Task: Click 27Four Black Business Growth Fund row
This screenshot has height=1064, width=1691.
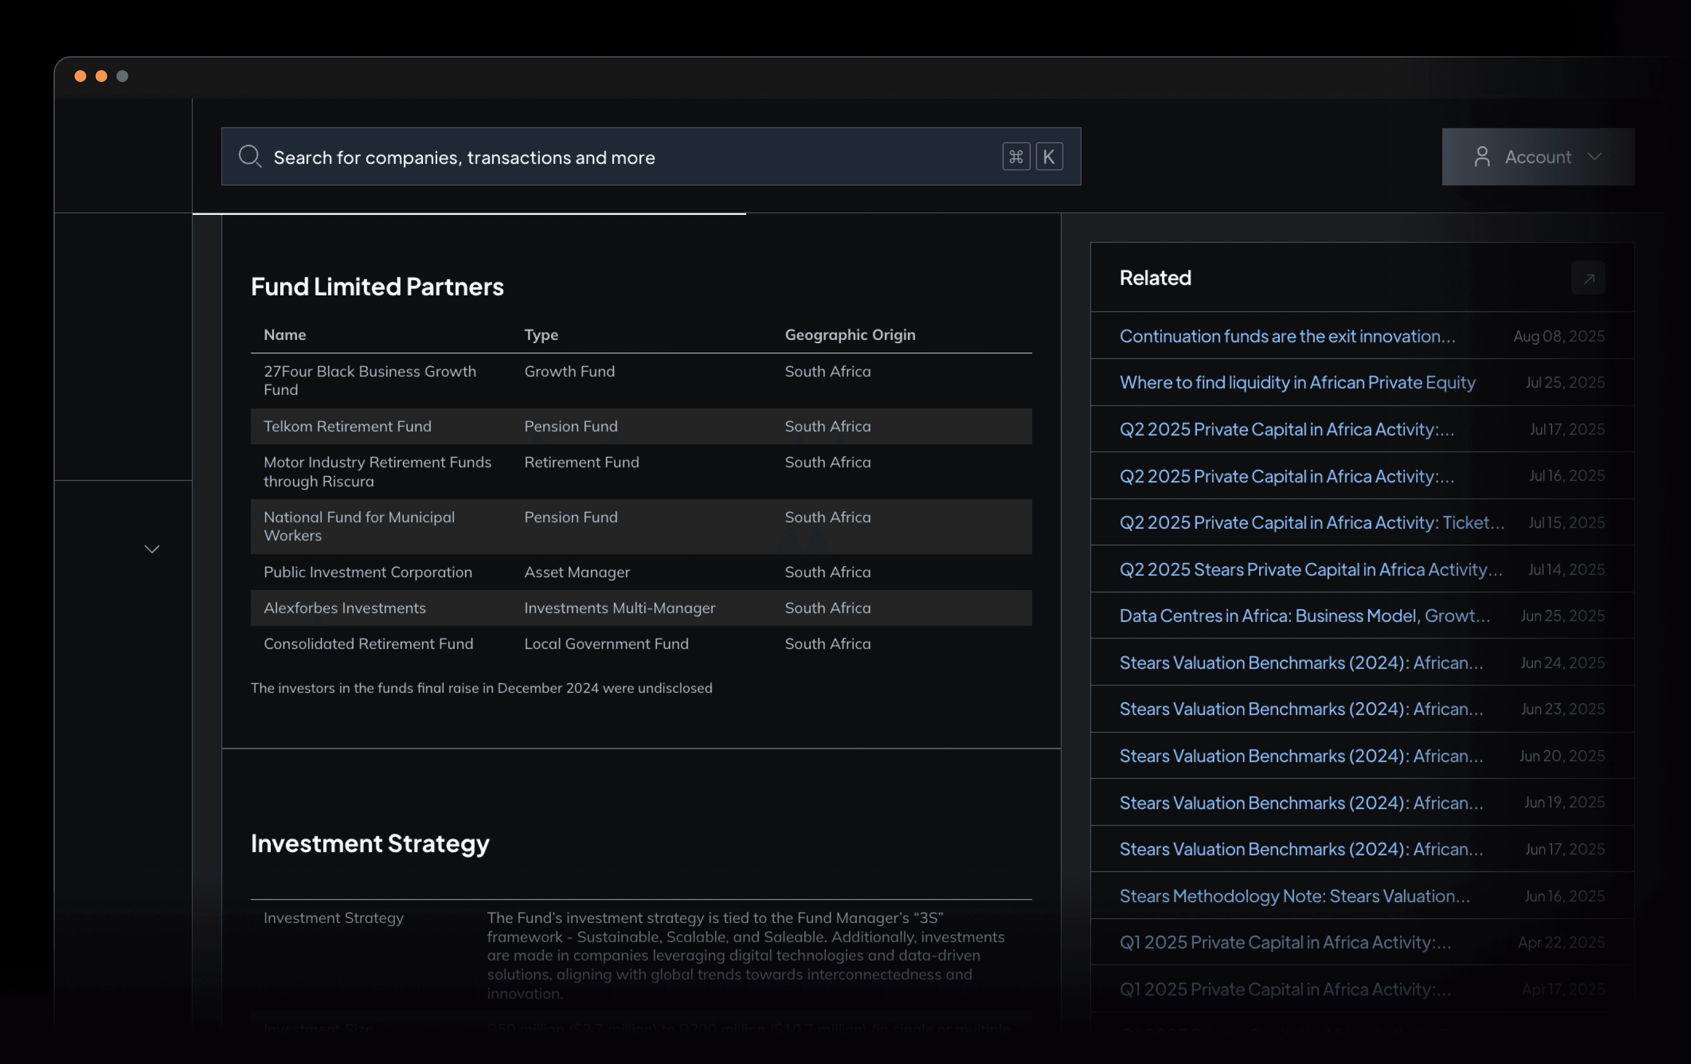Action: pos(641,381)
